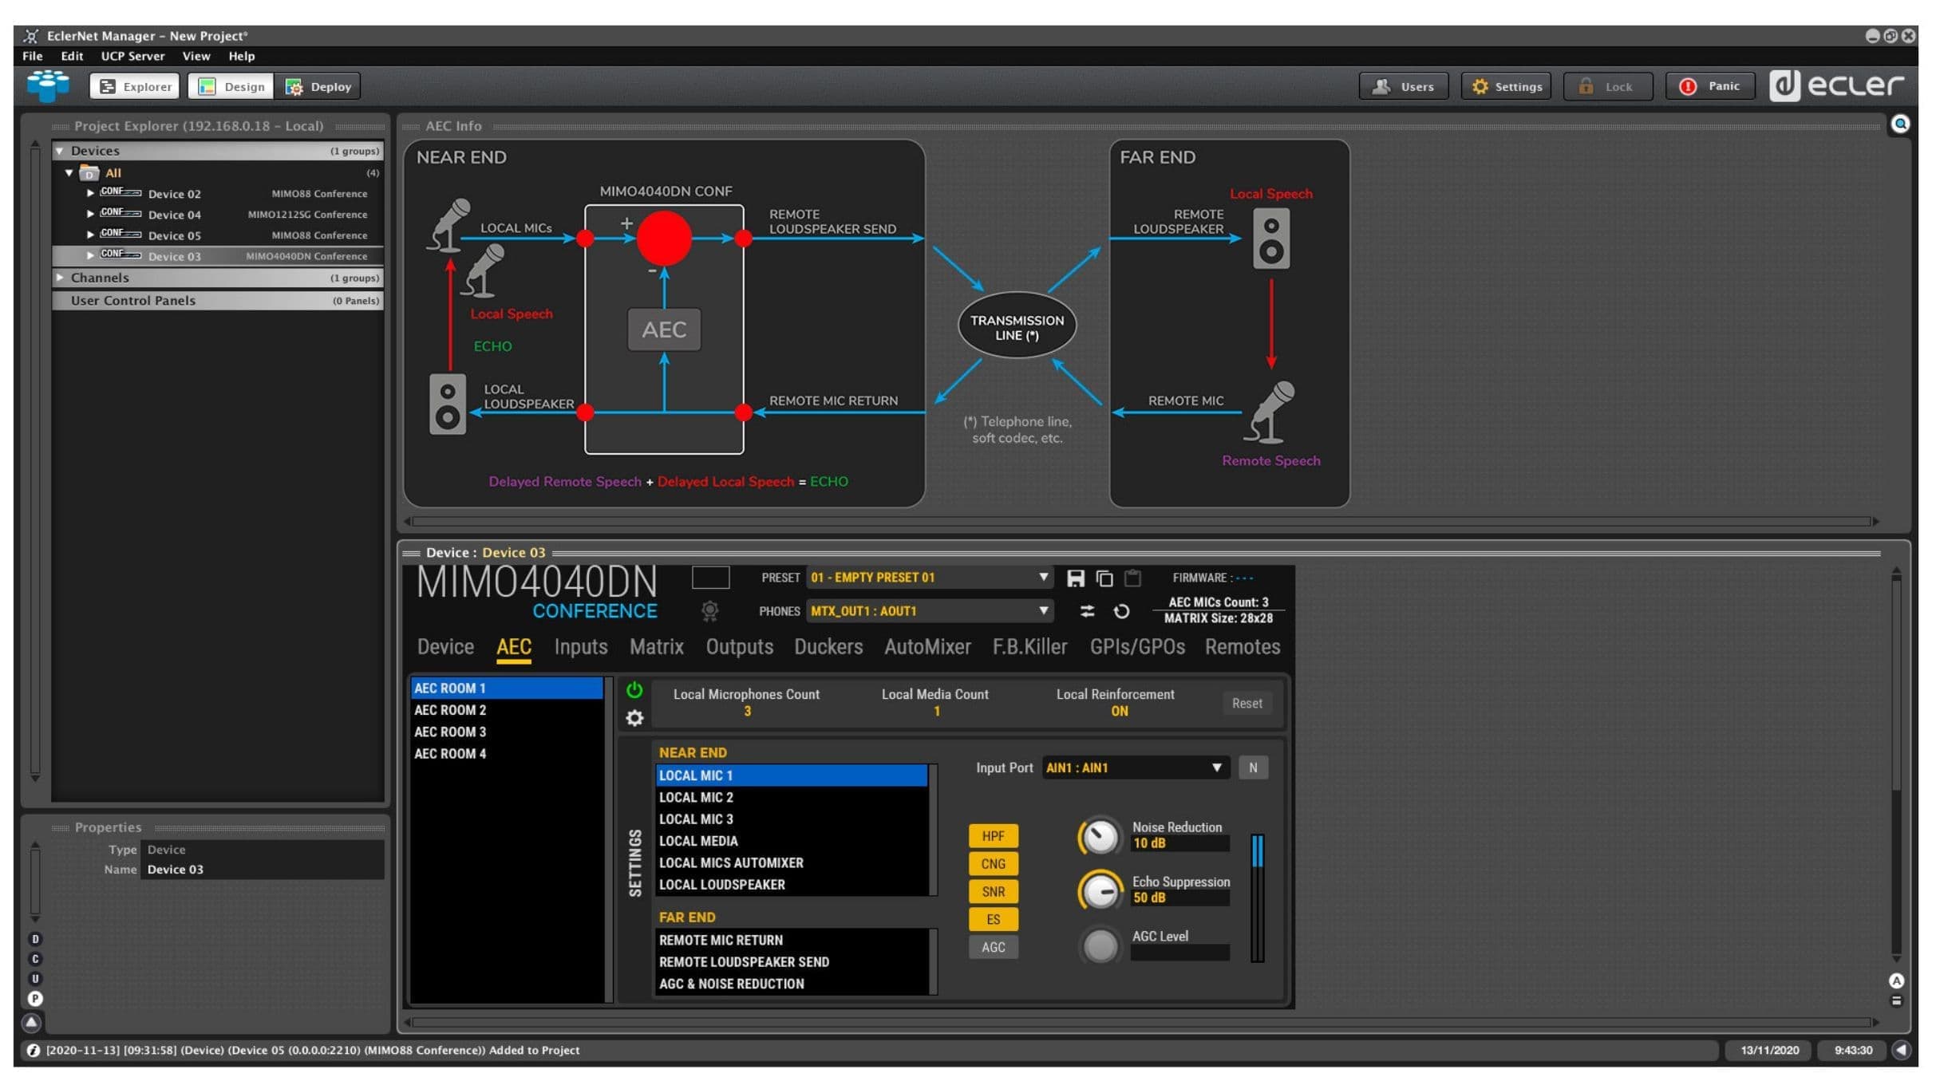This screenshot has height=1089, width=1936.
Task: Open the Input Port AIN1 dropdown
Action: [1135, 767]
